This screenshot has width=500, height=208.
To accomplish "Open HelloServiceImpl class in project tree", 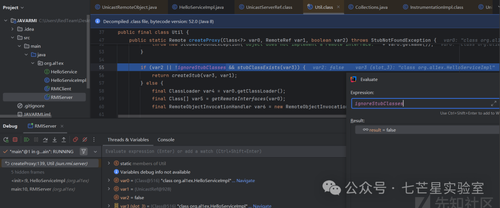I will (x=65, y=80).
